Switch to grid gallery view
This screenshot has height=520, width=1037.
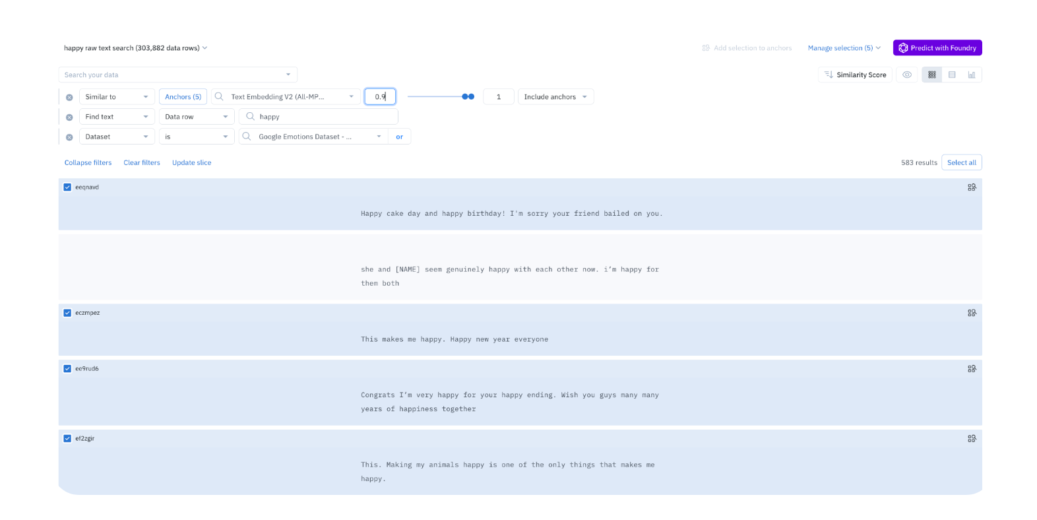tap(932, 75)
